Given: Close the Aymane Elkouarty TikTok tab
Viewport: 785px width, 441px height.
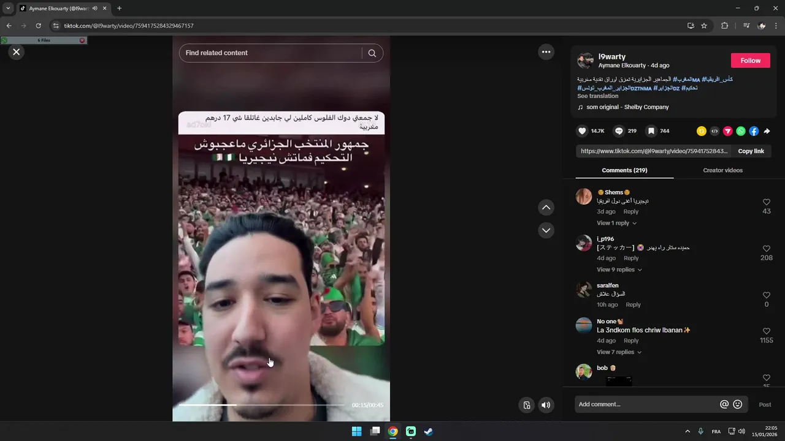Looking at the screenshot, I should (105, 9).
